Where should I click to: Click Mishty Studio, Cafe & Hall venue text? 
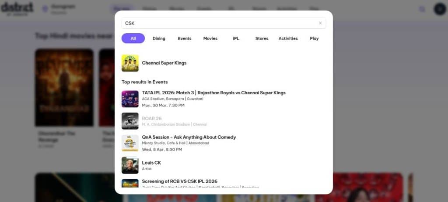click(x=175, y=143)
